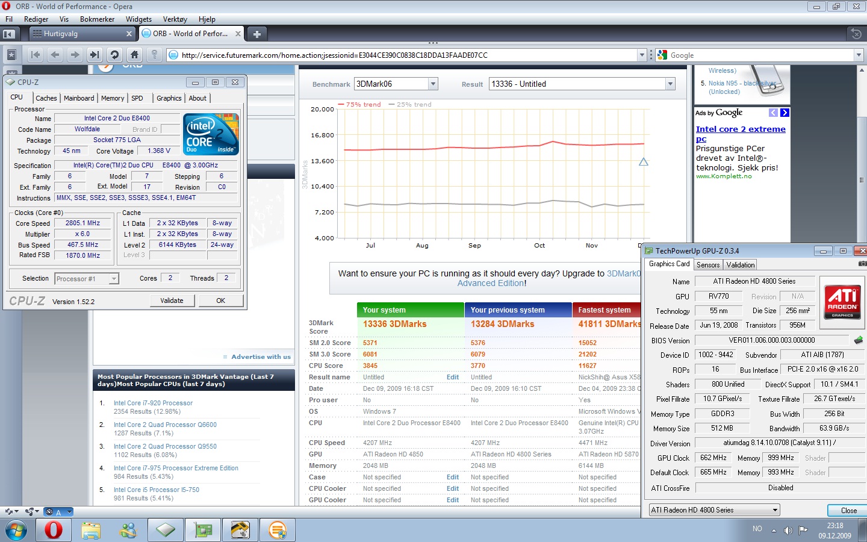This screenshot has width=867, height=542.
Task: Click the blue triangle marker on the chart
Action: coord(644,161)
